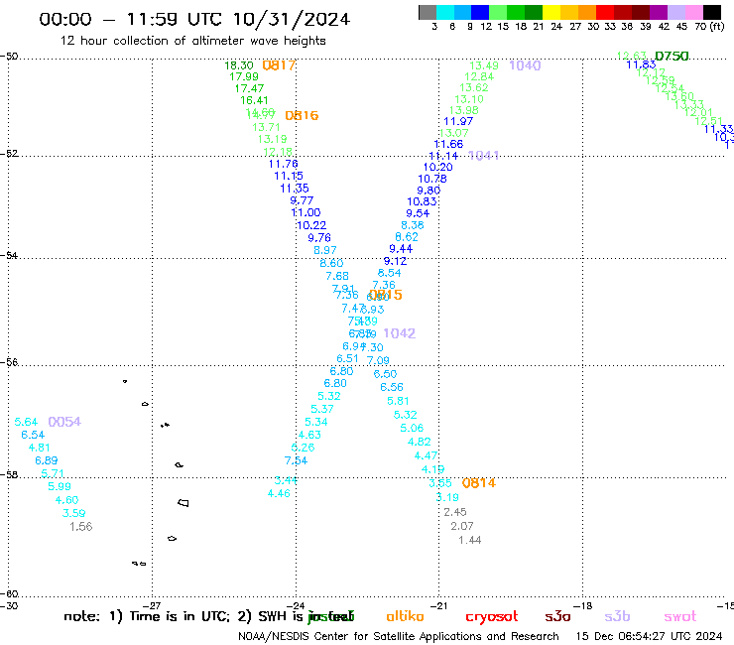This screenshot has height=645, width=734.
Task: Click the blue reading 9.12
Action: point(395,261)
